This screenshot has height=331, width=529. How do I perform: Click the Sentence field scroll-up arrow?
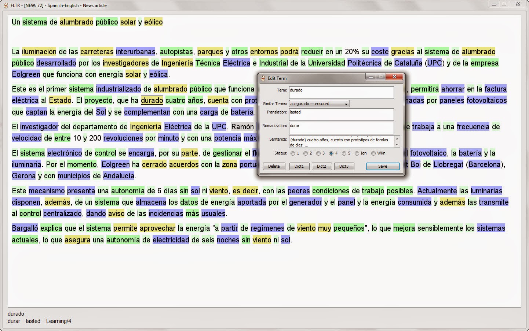tap(397, 139)
